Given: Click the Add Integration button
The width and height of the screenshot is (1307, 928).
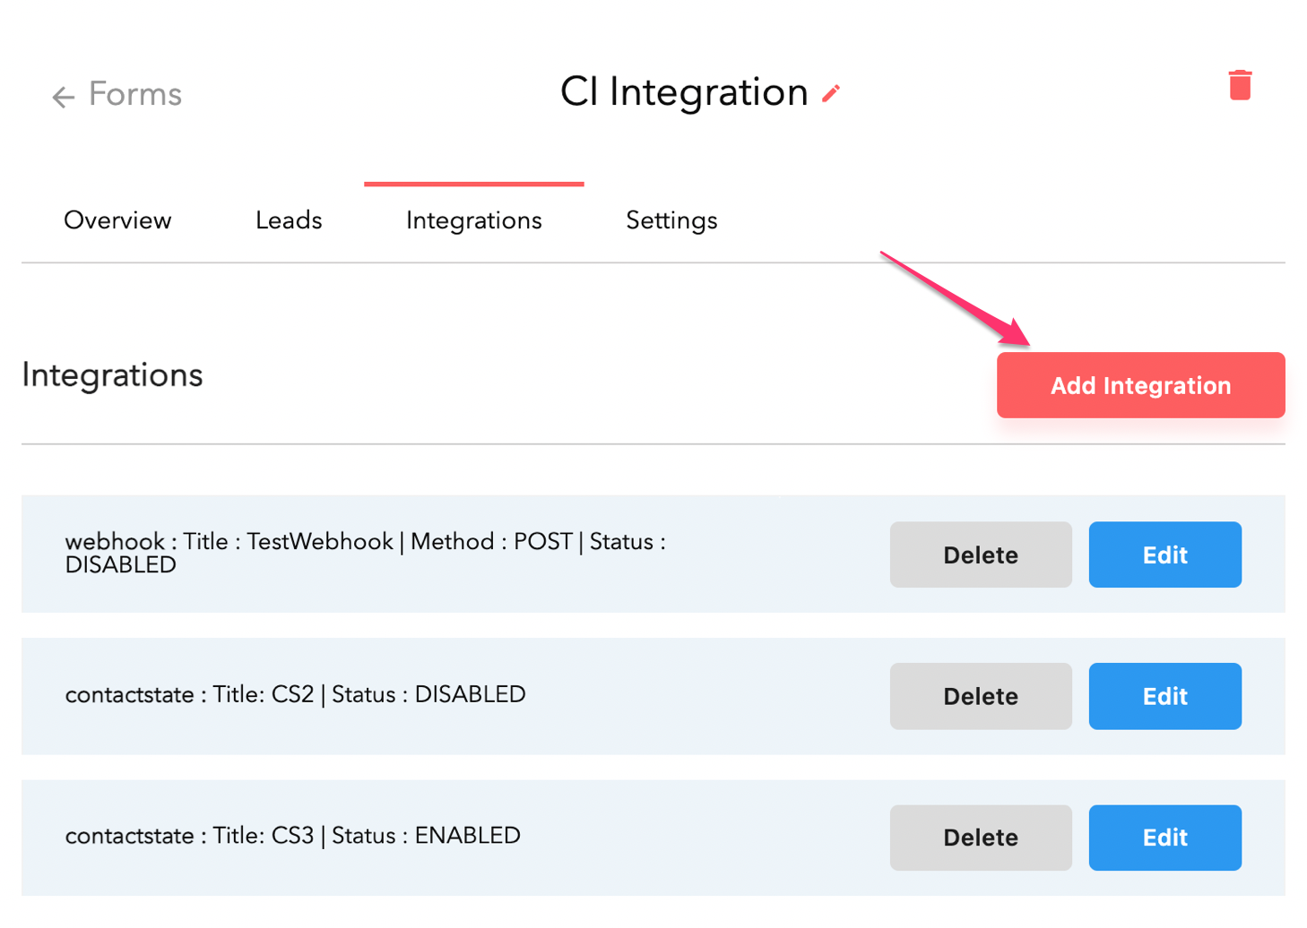Looking at the screenshot, I should coord(1140,385).
